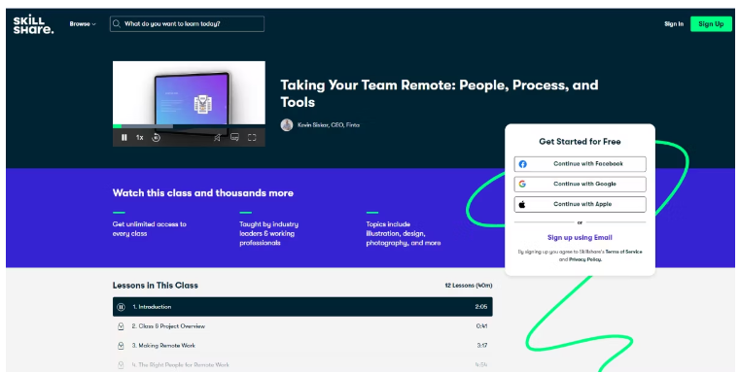Image resolution: width=740 pixels, height=374 pixels.
Task: Click the 12 Lessons (40m) text
Action: (x=468, y=286)
